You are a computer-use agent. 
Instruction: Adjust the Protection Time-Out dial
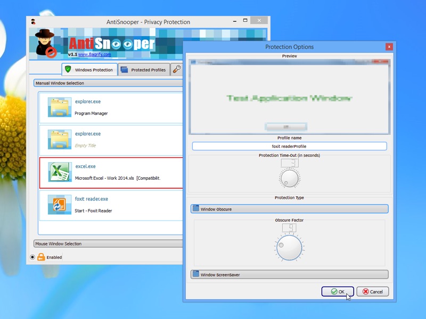289,178
